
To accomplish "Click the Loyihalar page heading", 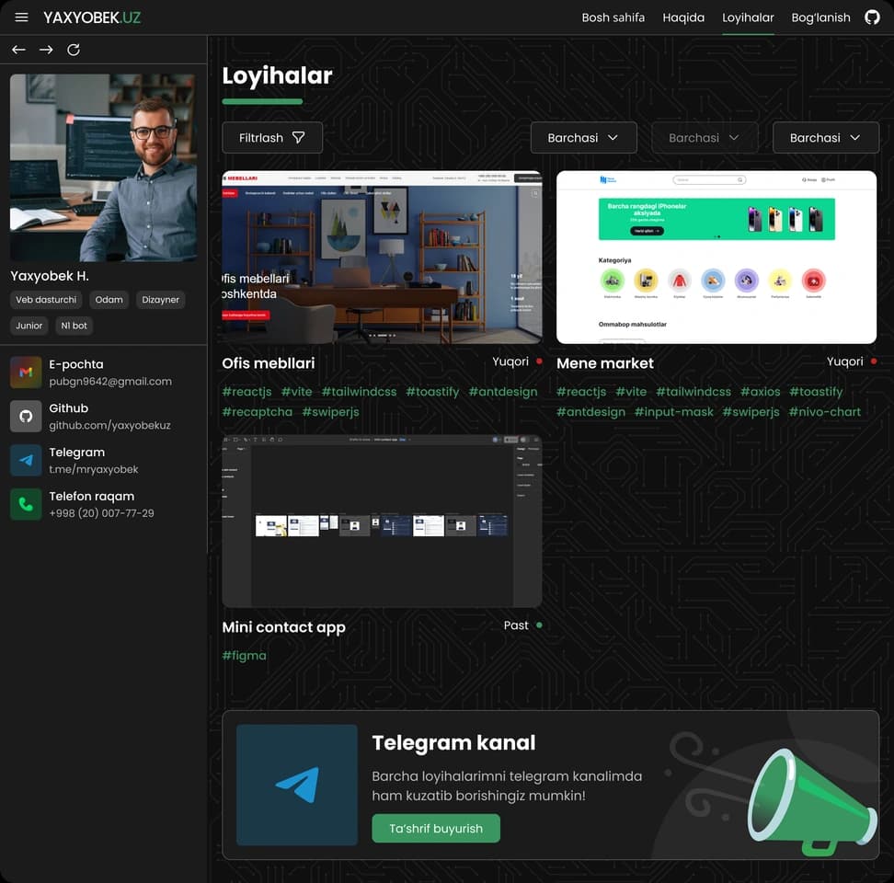I will pyautogui.click(x=277, y=75).
